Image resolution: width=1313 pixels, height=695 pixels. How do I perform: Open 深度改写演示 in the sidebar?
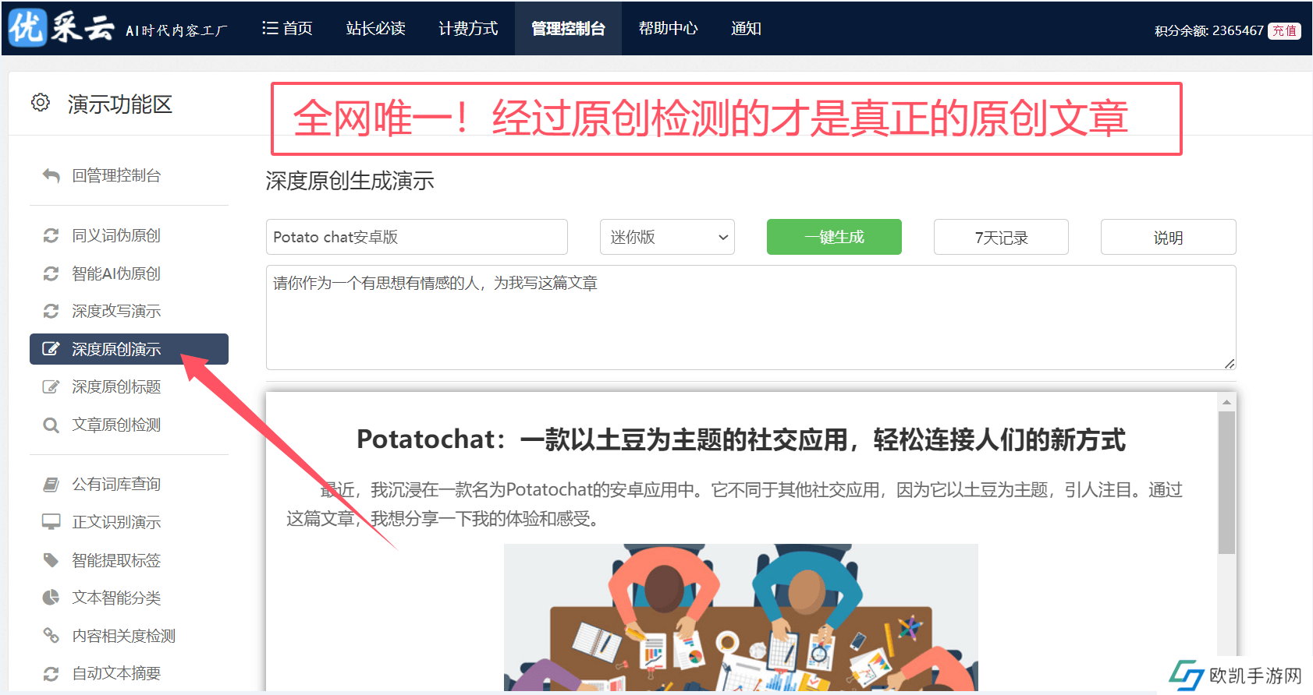tap(116, 311)
